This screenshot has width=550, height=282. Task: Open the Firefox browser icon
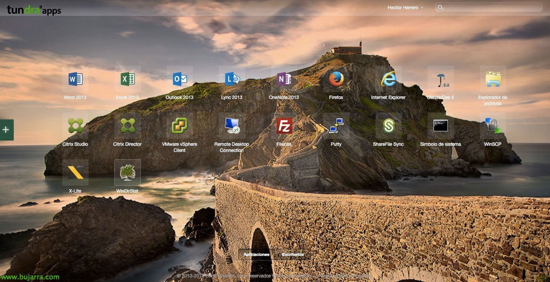tap(336, 79)
